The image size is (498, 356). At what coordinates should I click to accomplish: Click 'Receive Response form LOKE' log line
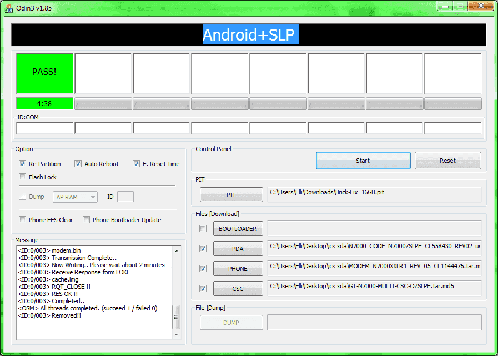click(74, 272)
